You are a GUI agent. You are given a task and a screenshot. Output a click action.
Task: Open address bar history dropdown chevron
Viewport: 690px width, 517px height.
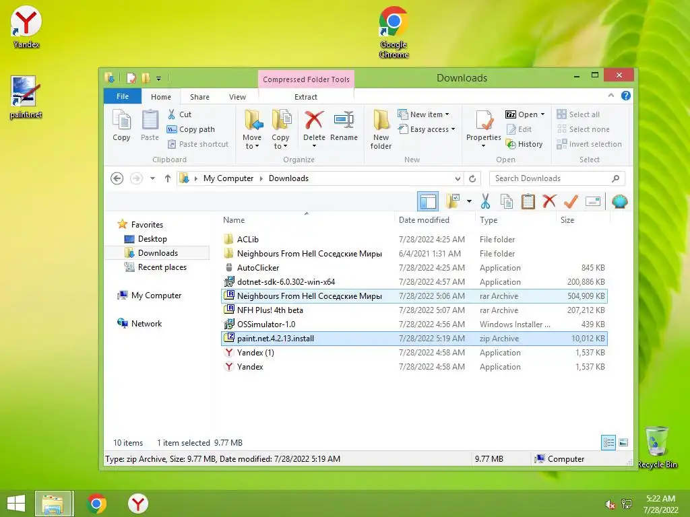coord(458,178)
